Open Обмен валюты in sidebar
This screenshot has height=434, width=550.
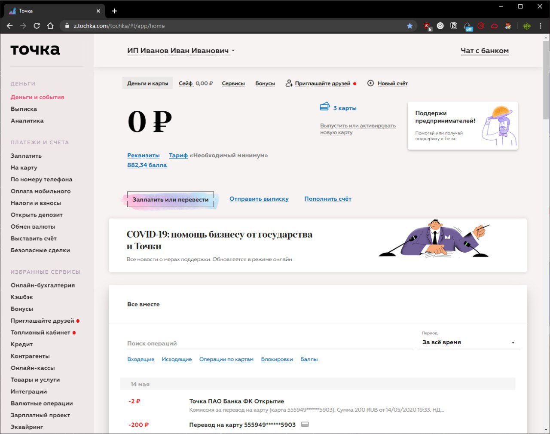(x=33, y=227)
